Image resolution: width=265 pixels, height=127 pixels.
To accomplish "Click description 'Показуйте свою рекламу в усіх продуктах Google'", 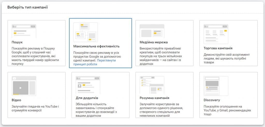I will click(x=97, y=57).
